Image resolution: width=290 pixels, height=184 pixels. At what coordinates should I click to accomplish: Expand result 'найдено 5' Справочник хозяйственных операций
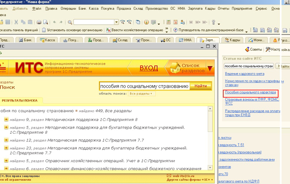point(6,161)
